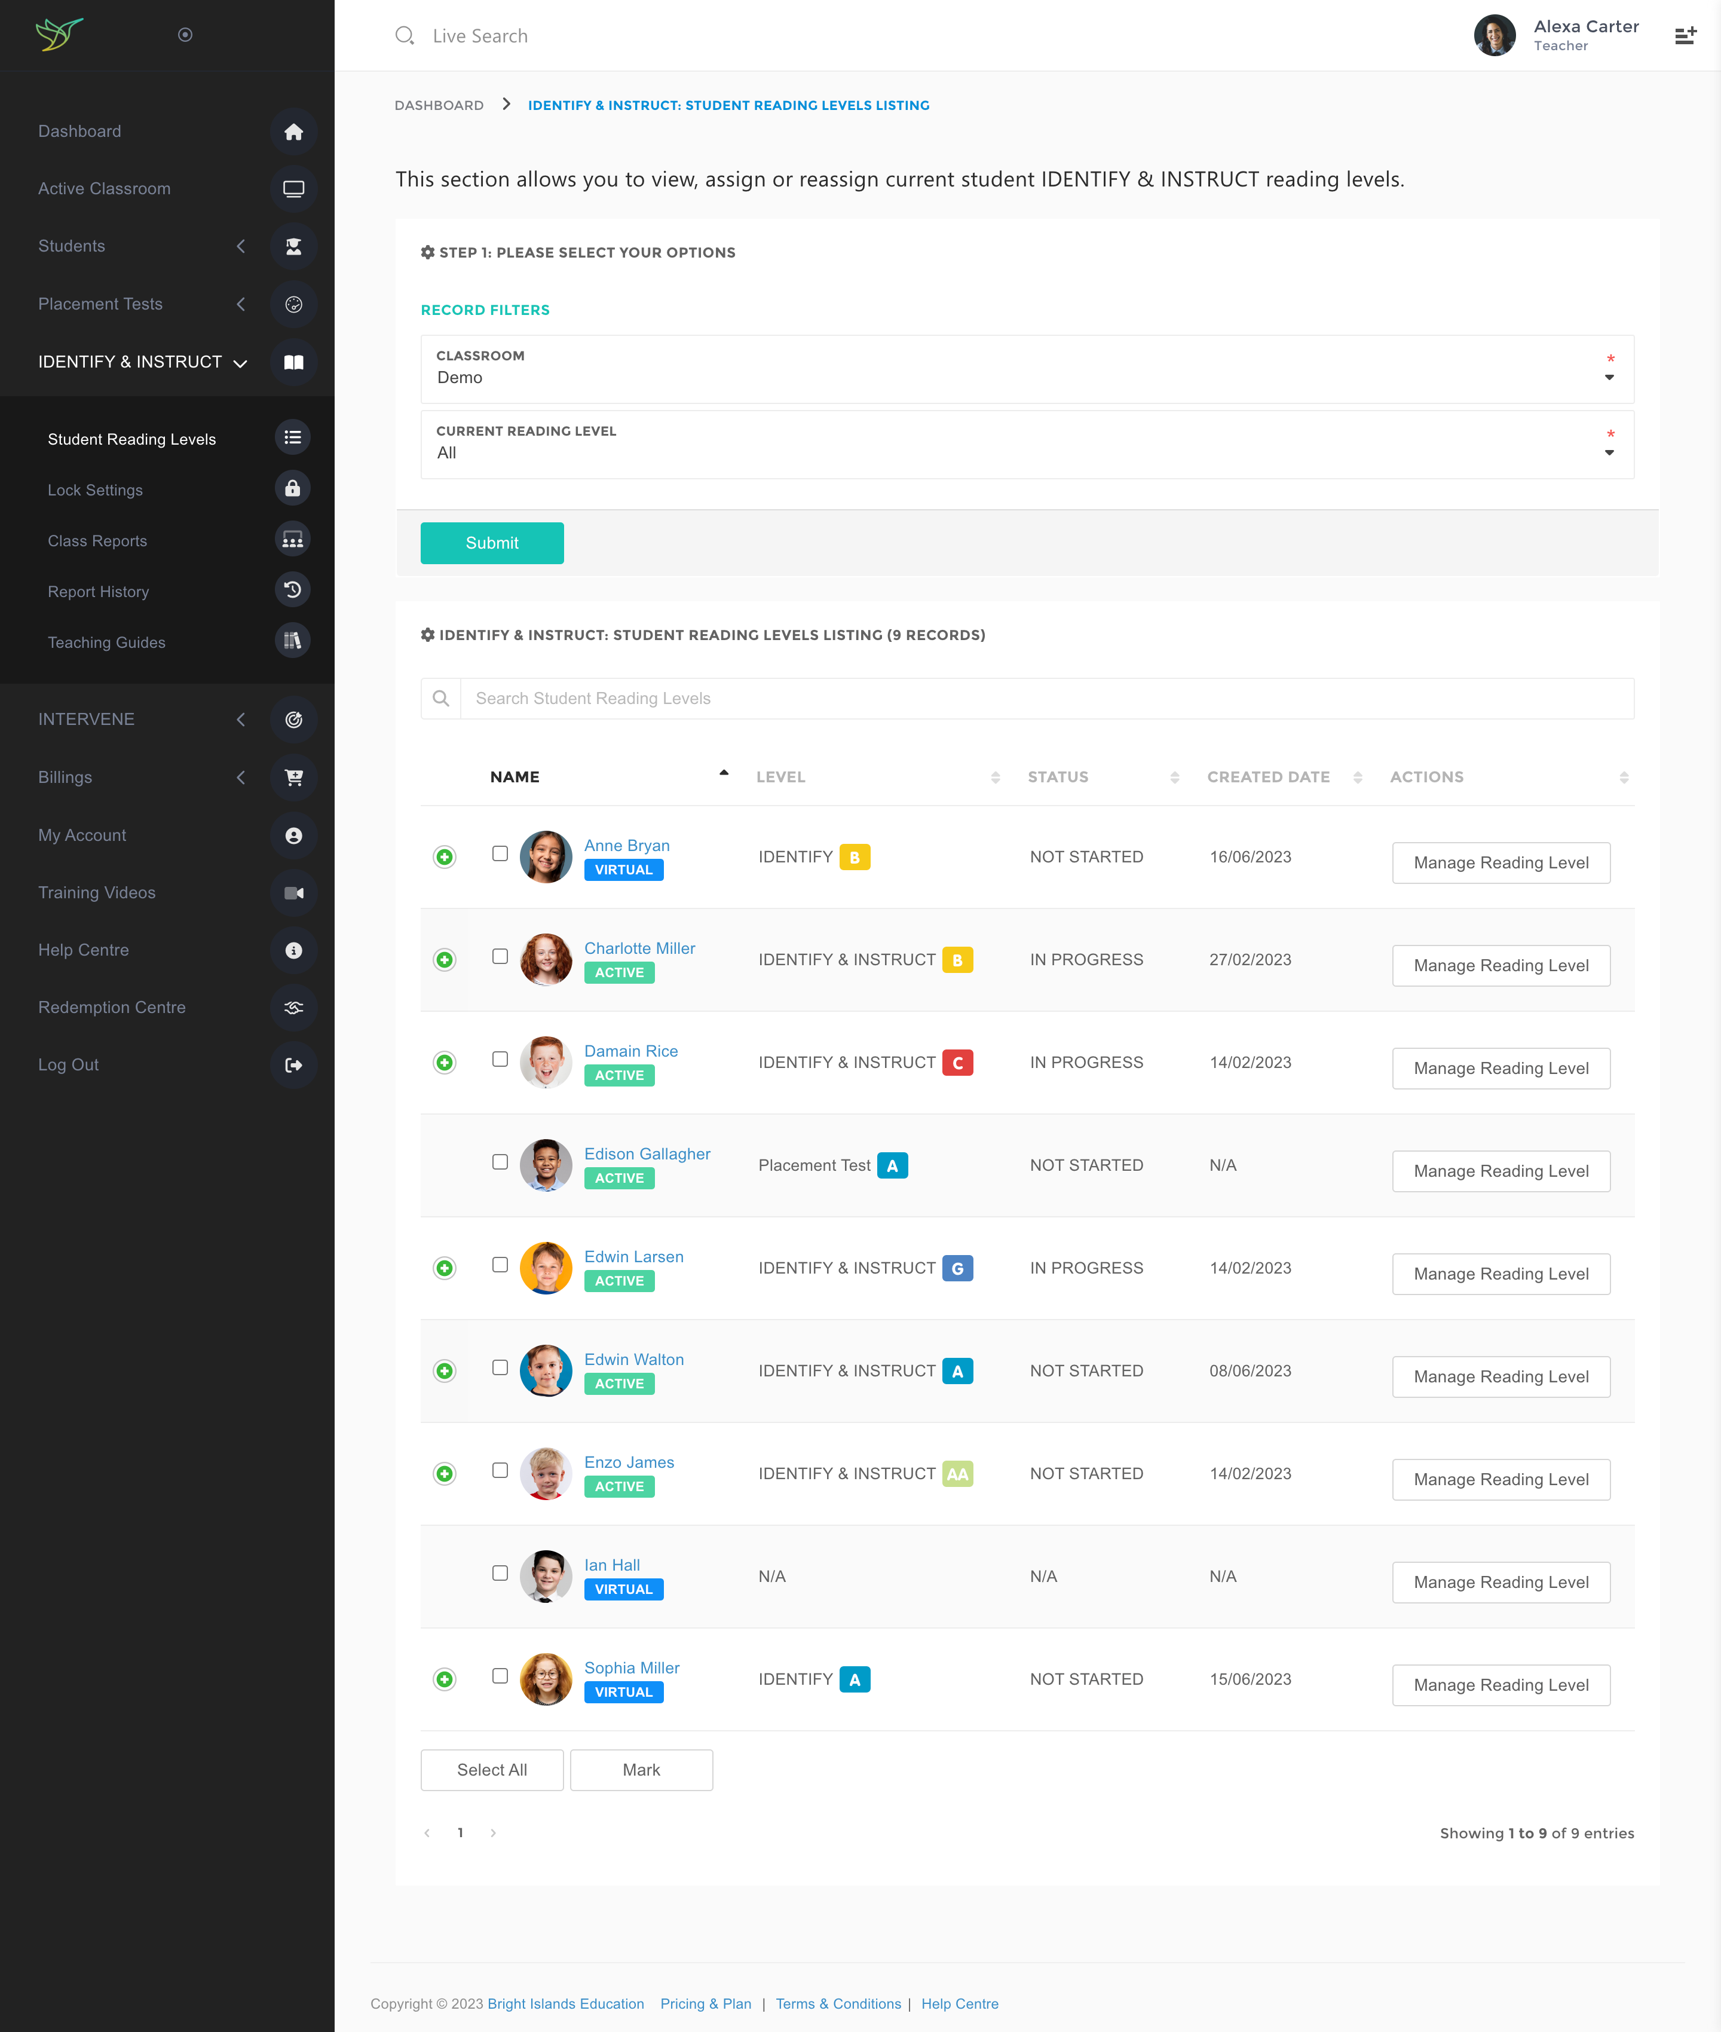The height and width of the screenshot is (2032, 1721).
Task: Open top-right add list menu icon
Action: coord(1685,36)
